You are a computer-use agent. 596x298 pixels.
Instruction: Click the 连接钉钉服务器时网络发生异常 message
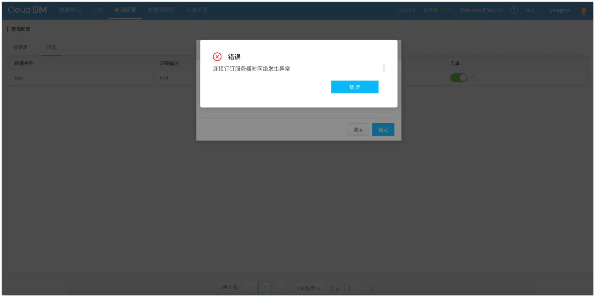pos(251,69)
